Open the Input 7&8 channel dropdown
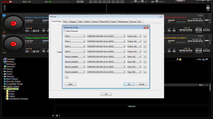Screen dimensions: 213x119 coord(134,62)
